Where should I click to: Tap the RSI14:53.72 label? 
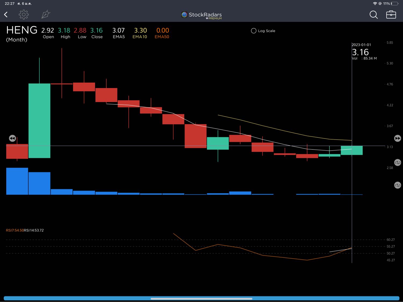point(34,230)
